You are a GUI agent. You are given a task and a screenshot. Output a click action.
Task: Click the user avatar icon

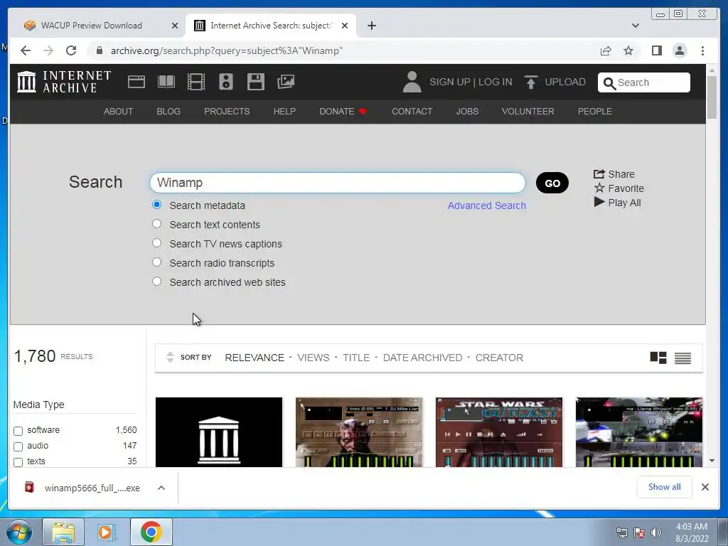412,82
